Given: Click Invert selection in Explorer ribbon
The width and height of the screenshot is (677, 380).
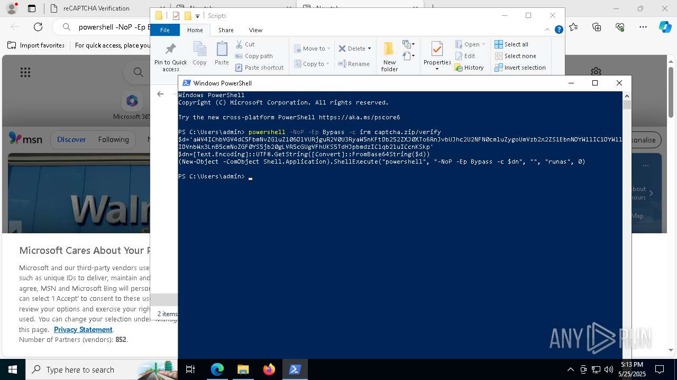Looking at the screenshot, I should coord(520,68).
